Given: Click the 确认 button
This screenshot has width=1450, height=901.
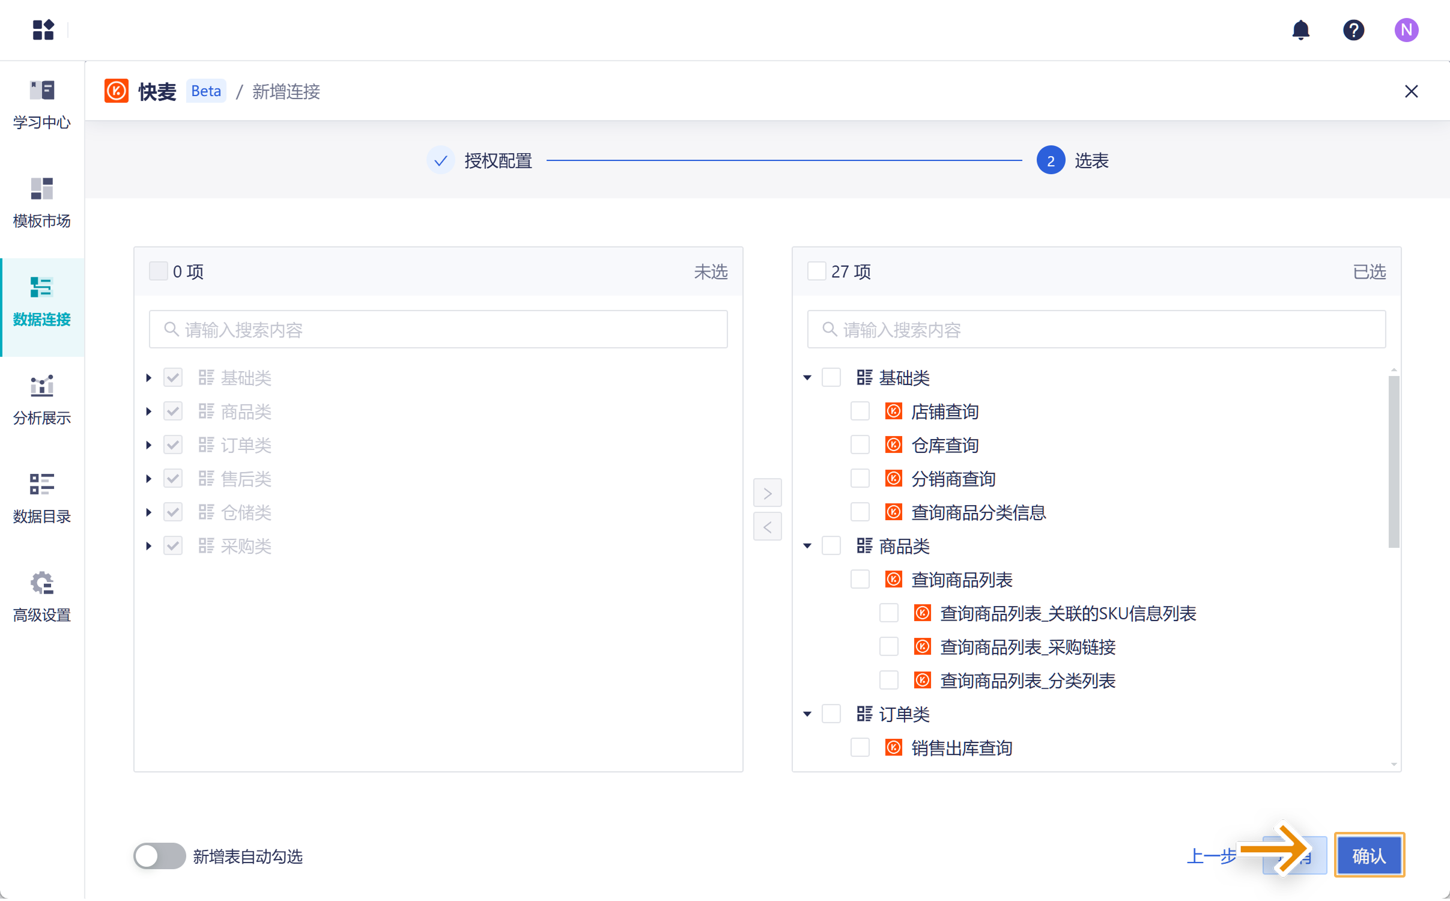Looking at the screenshot, I should (1368, 855).
